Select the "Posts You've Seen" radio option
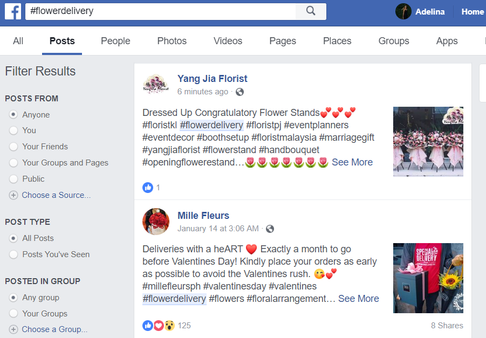Image resolution: width=486 pixels, height=338 pixels. [13, 254]
